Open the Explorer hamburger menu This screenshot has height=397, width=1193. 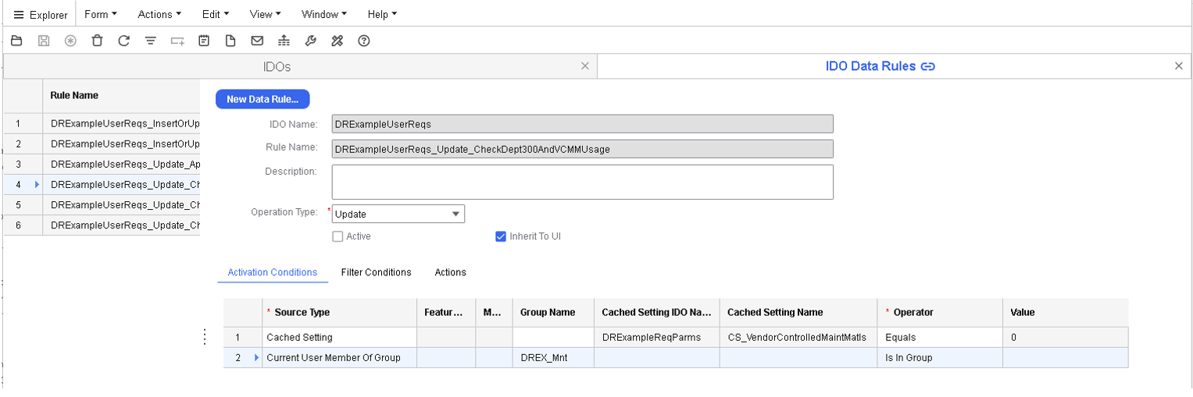pyautogui.click(x=41, y=14)
